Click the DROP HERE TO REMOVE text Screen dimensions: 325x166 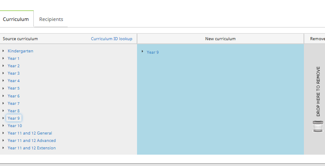click(318, 91)
